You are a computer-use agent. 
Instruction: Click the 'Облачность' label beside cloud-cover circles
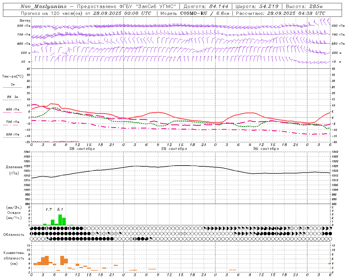tap(14, 235)
